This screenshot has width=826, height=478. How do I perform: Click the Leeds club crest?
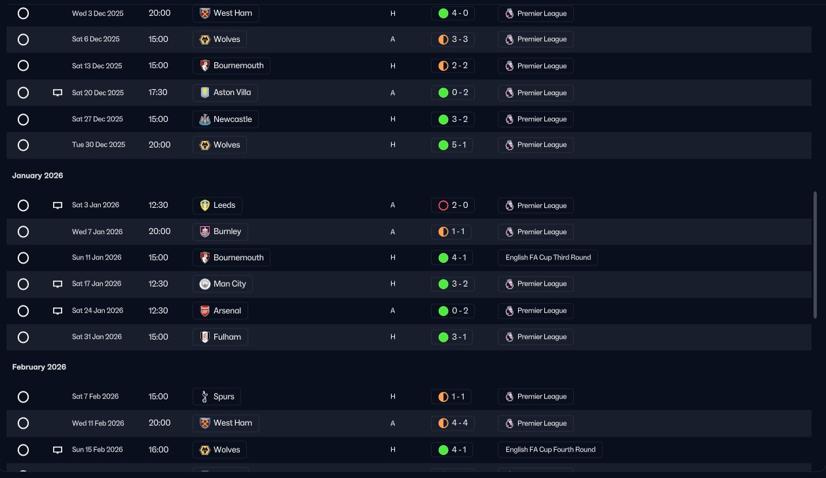point(205,205)
